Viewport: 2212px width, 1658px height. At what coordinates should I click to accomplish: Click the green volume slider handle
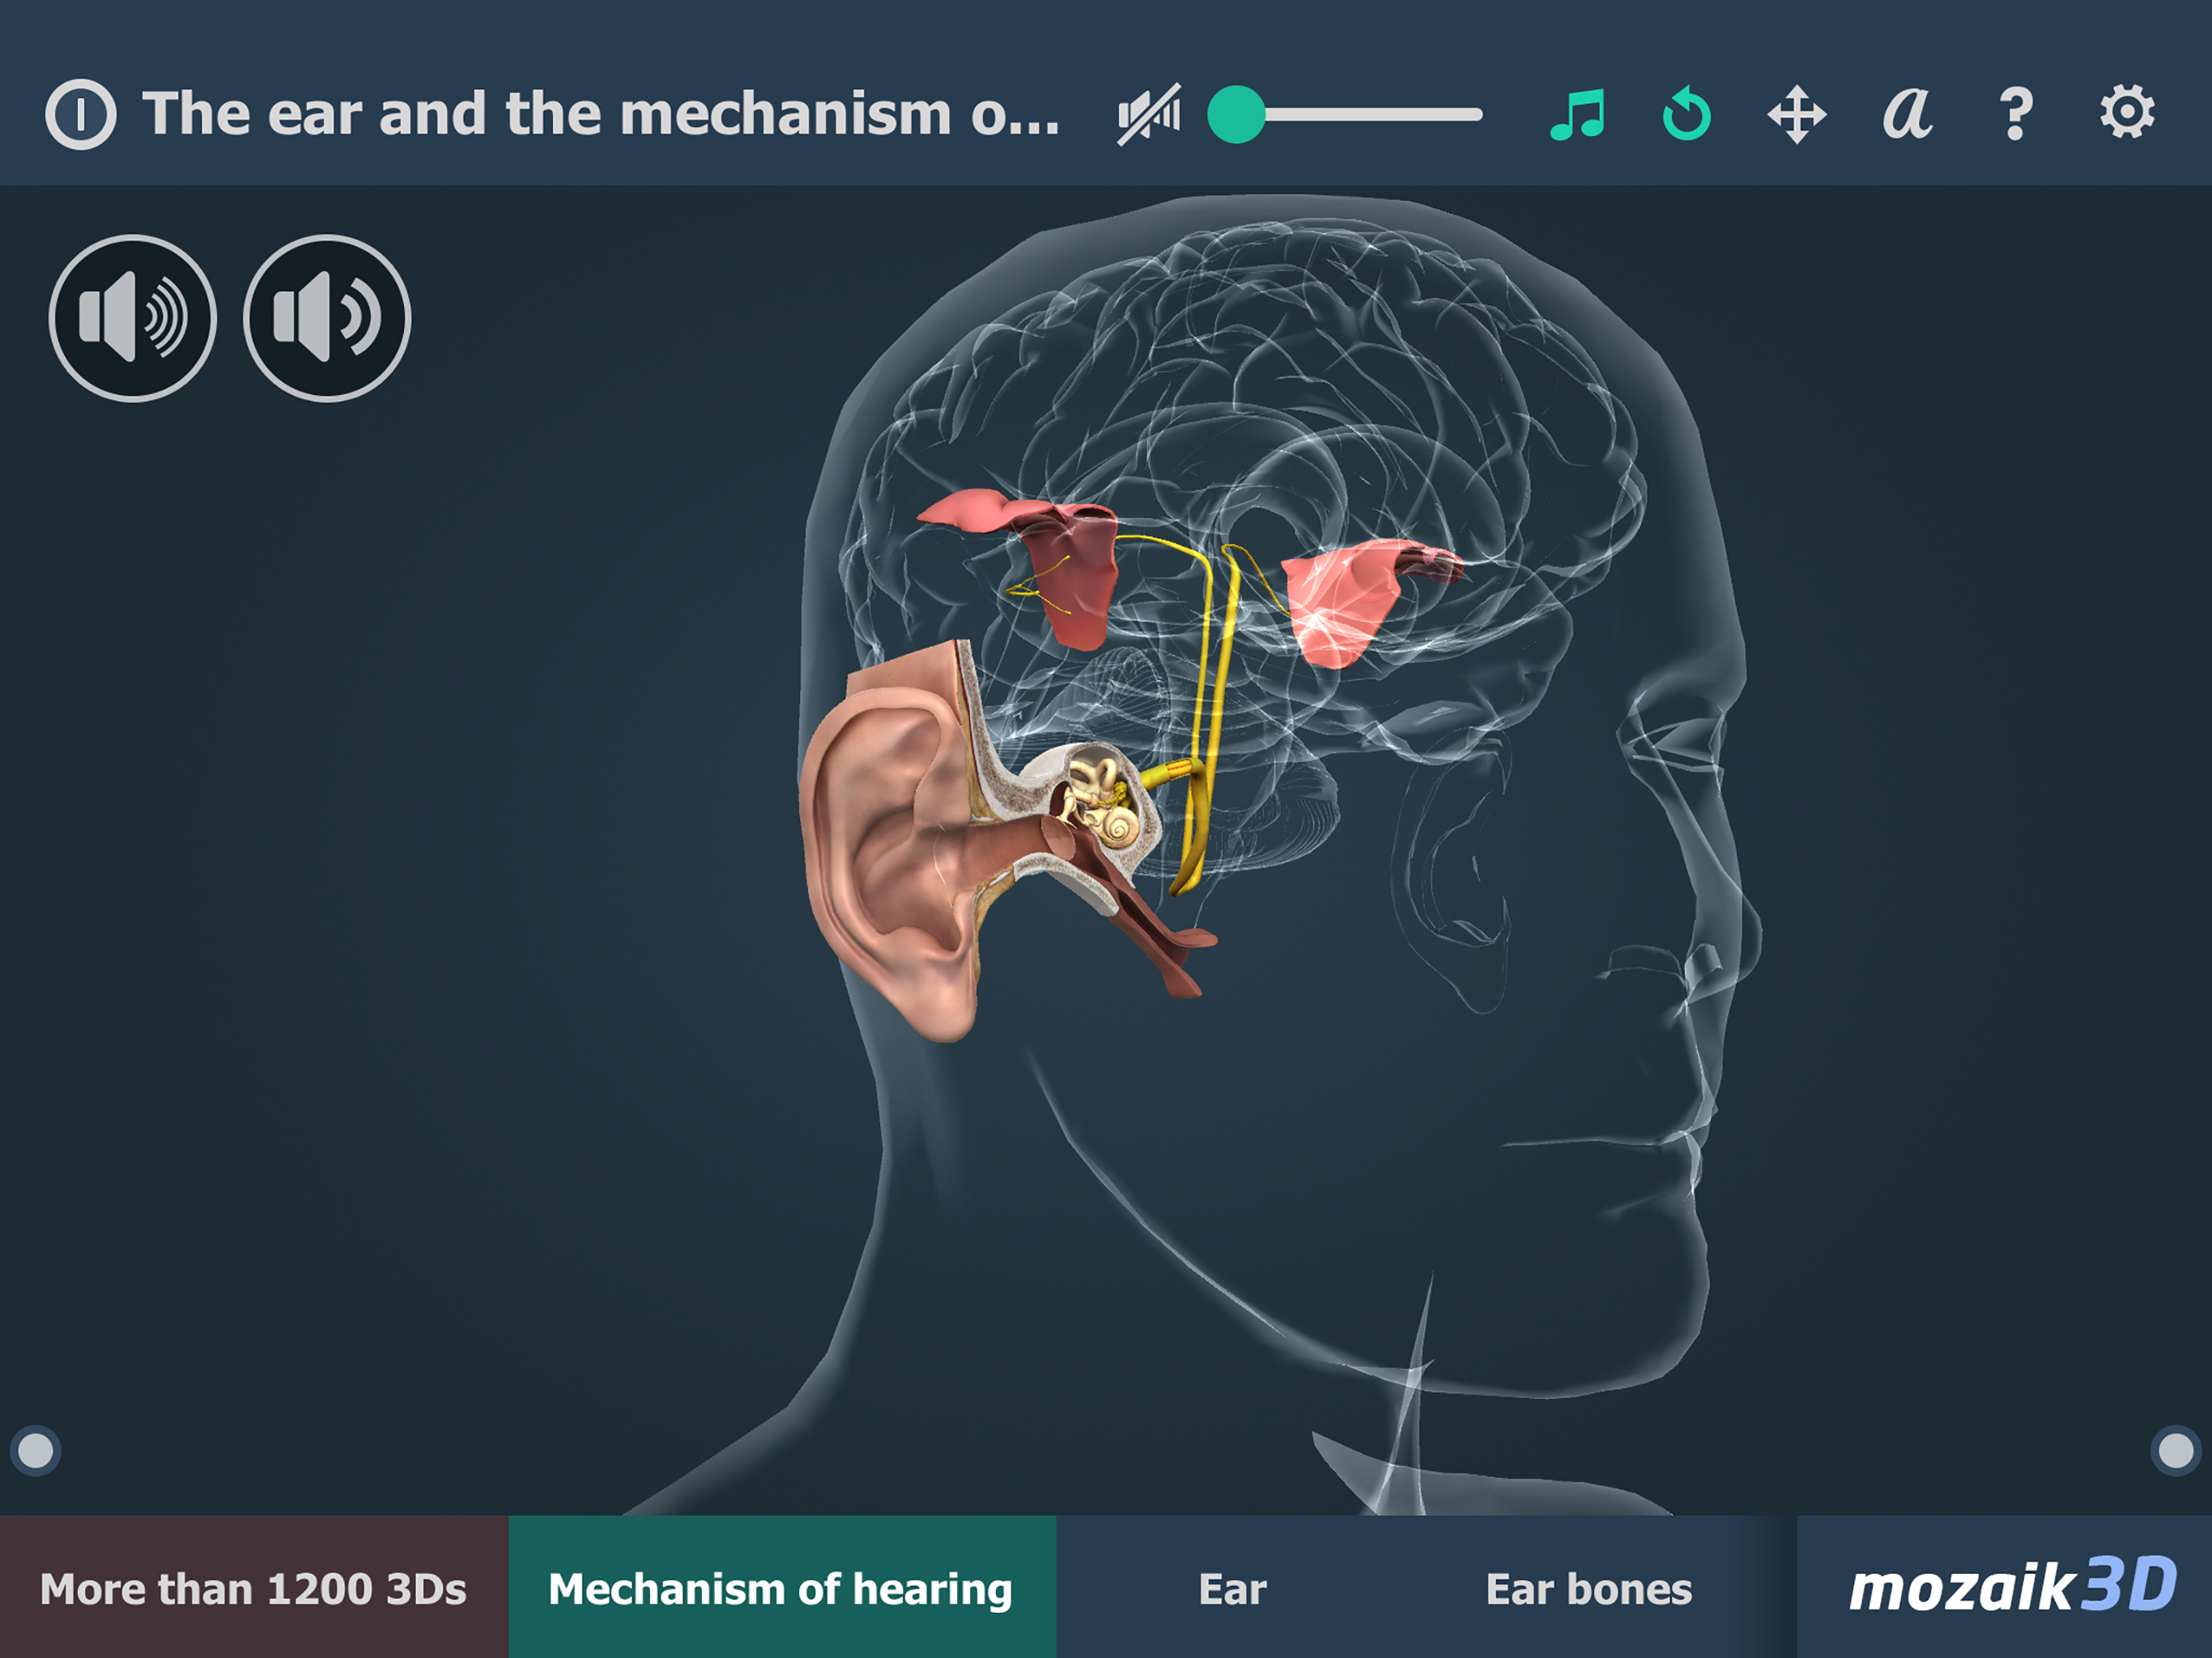(x=1236, y=114)
